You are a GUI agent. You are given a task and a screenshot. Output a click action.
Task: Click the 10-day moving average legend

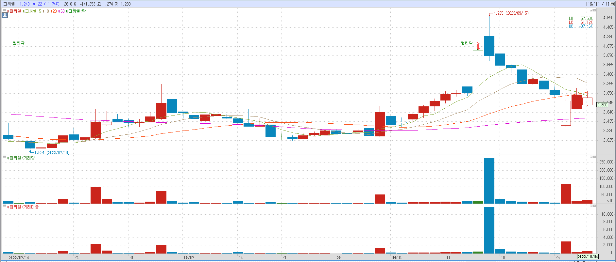[x=46, y=11]
